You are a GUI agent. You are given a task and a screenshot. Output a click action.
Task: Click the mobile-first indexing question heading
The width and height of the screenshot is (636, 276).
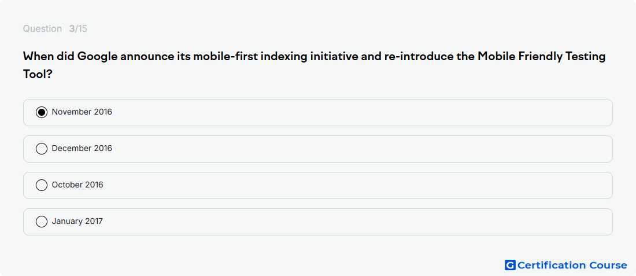[x=315, y=65]
